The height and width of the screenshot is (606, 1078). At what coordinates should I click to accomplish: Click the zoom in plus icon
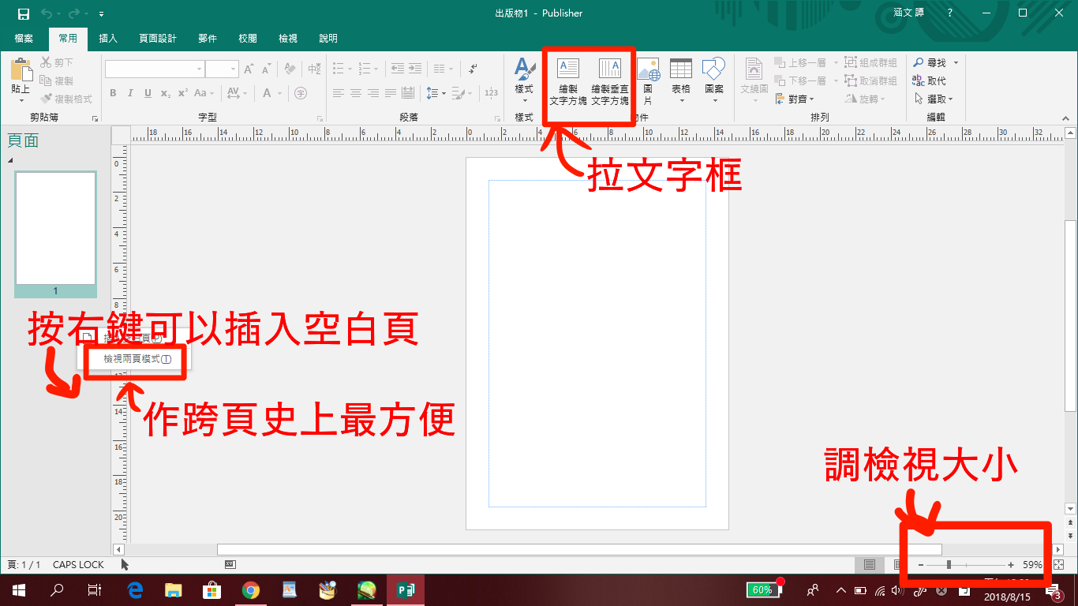pyautogui.click(x=1011, y=565)
